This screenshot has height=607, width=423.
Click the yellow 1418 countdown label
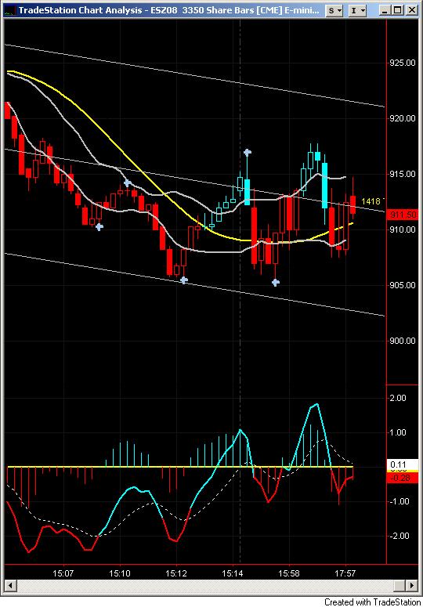[371, 201]
